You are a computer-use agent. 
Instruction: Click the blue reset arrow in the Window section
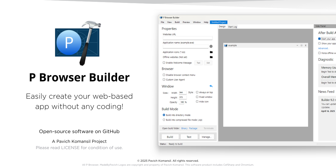pos(211,86)
